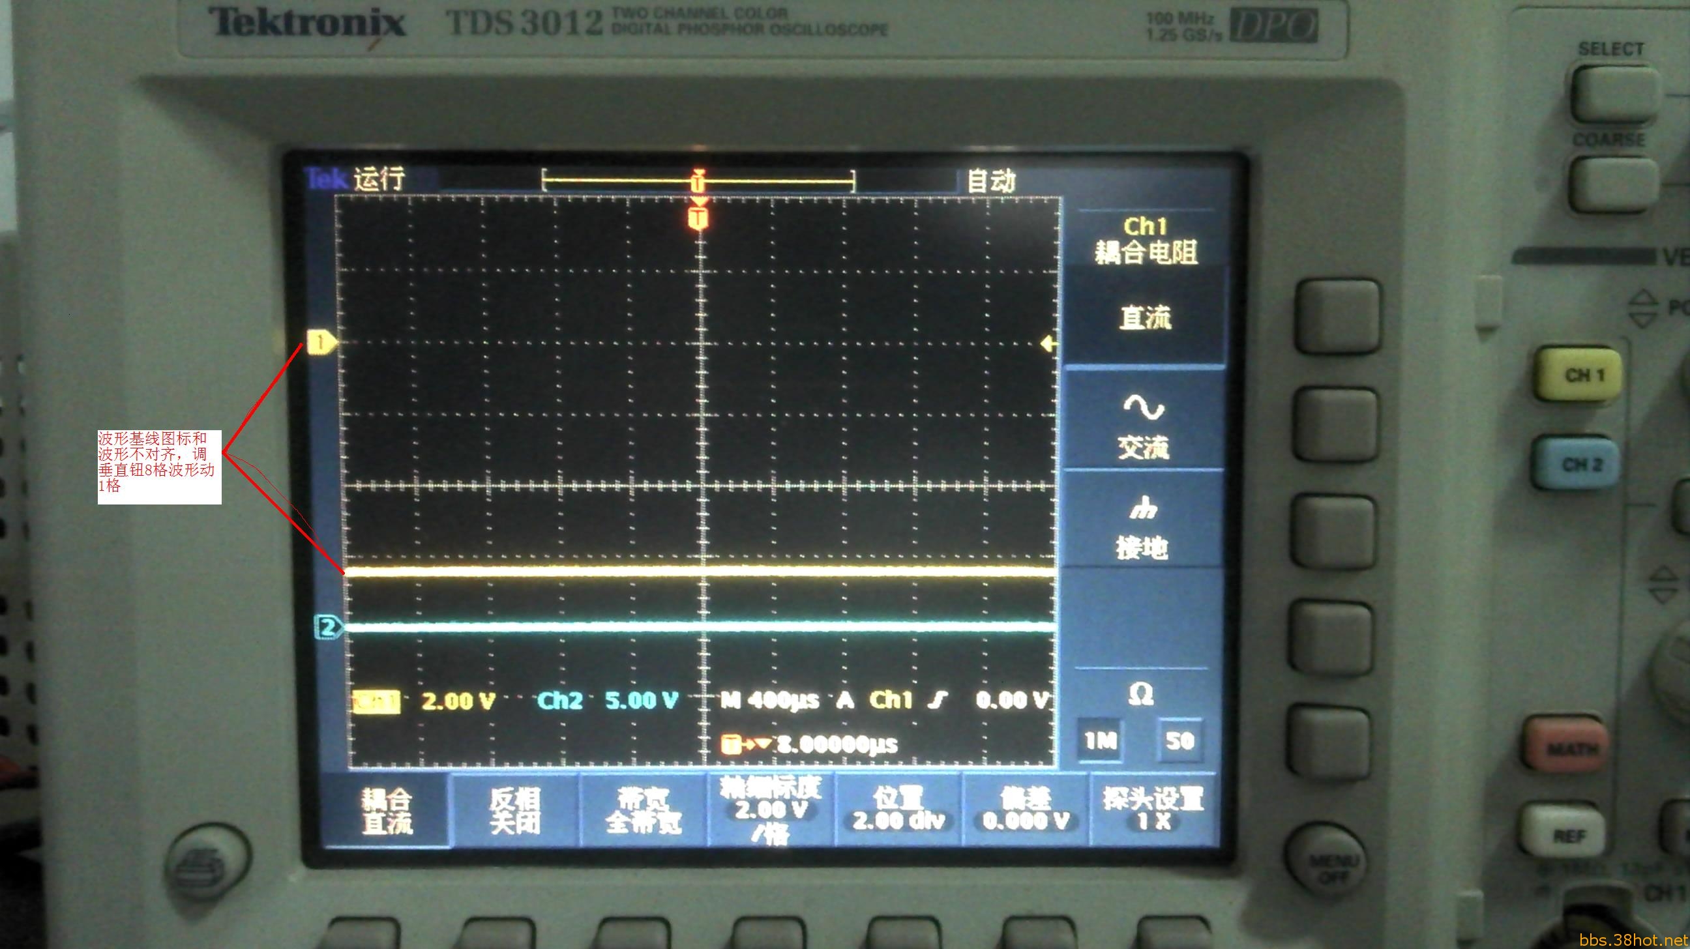The width and height of the screenshot is (1690, 949).
Task: Push the red MATH button
Action: [1566, 746]
